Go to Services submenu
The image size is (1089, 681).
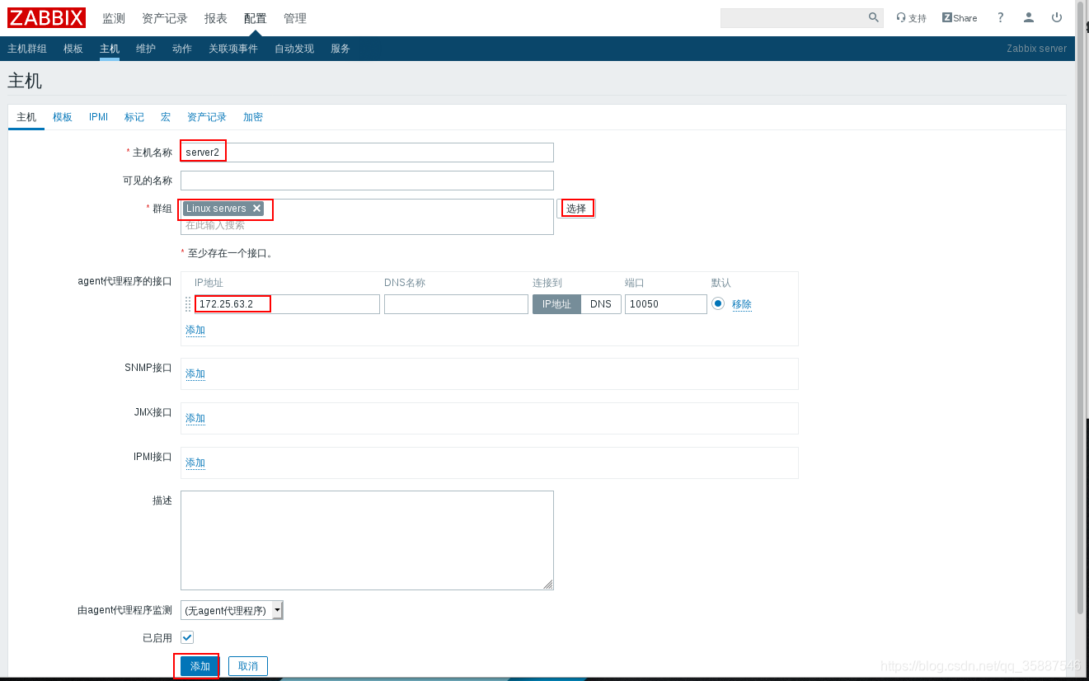(x=340, y=49)
